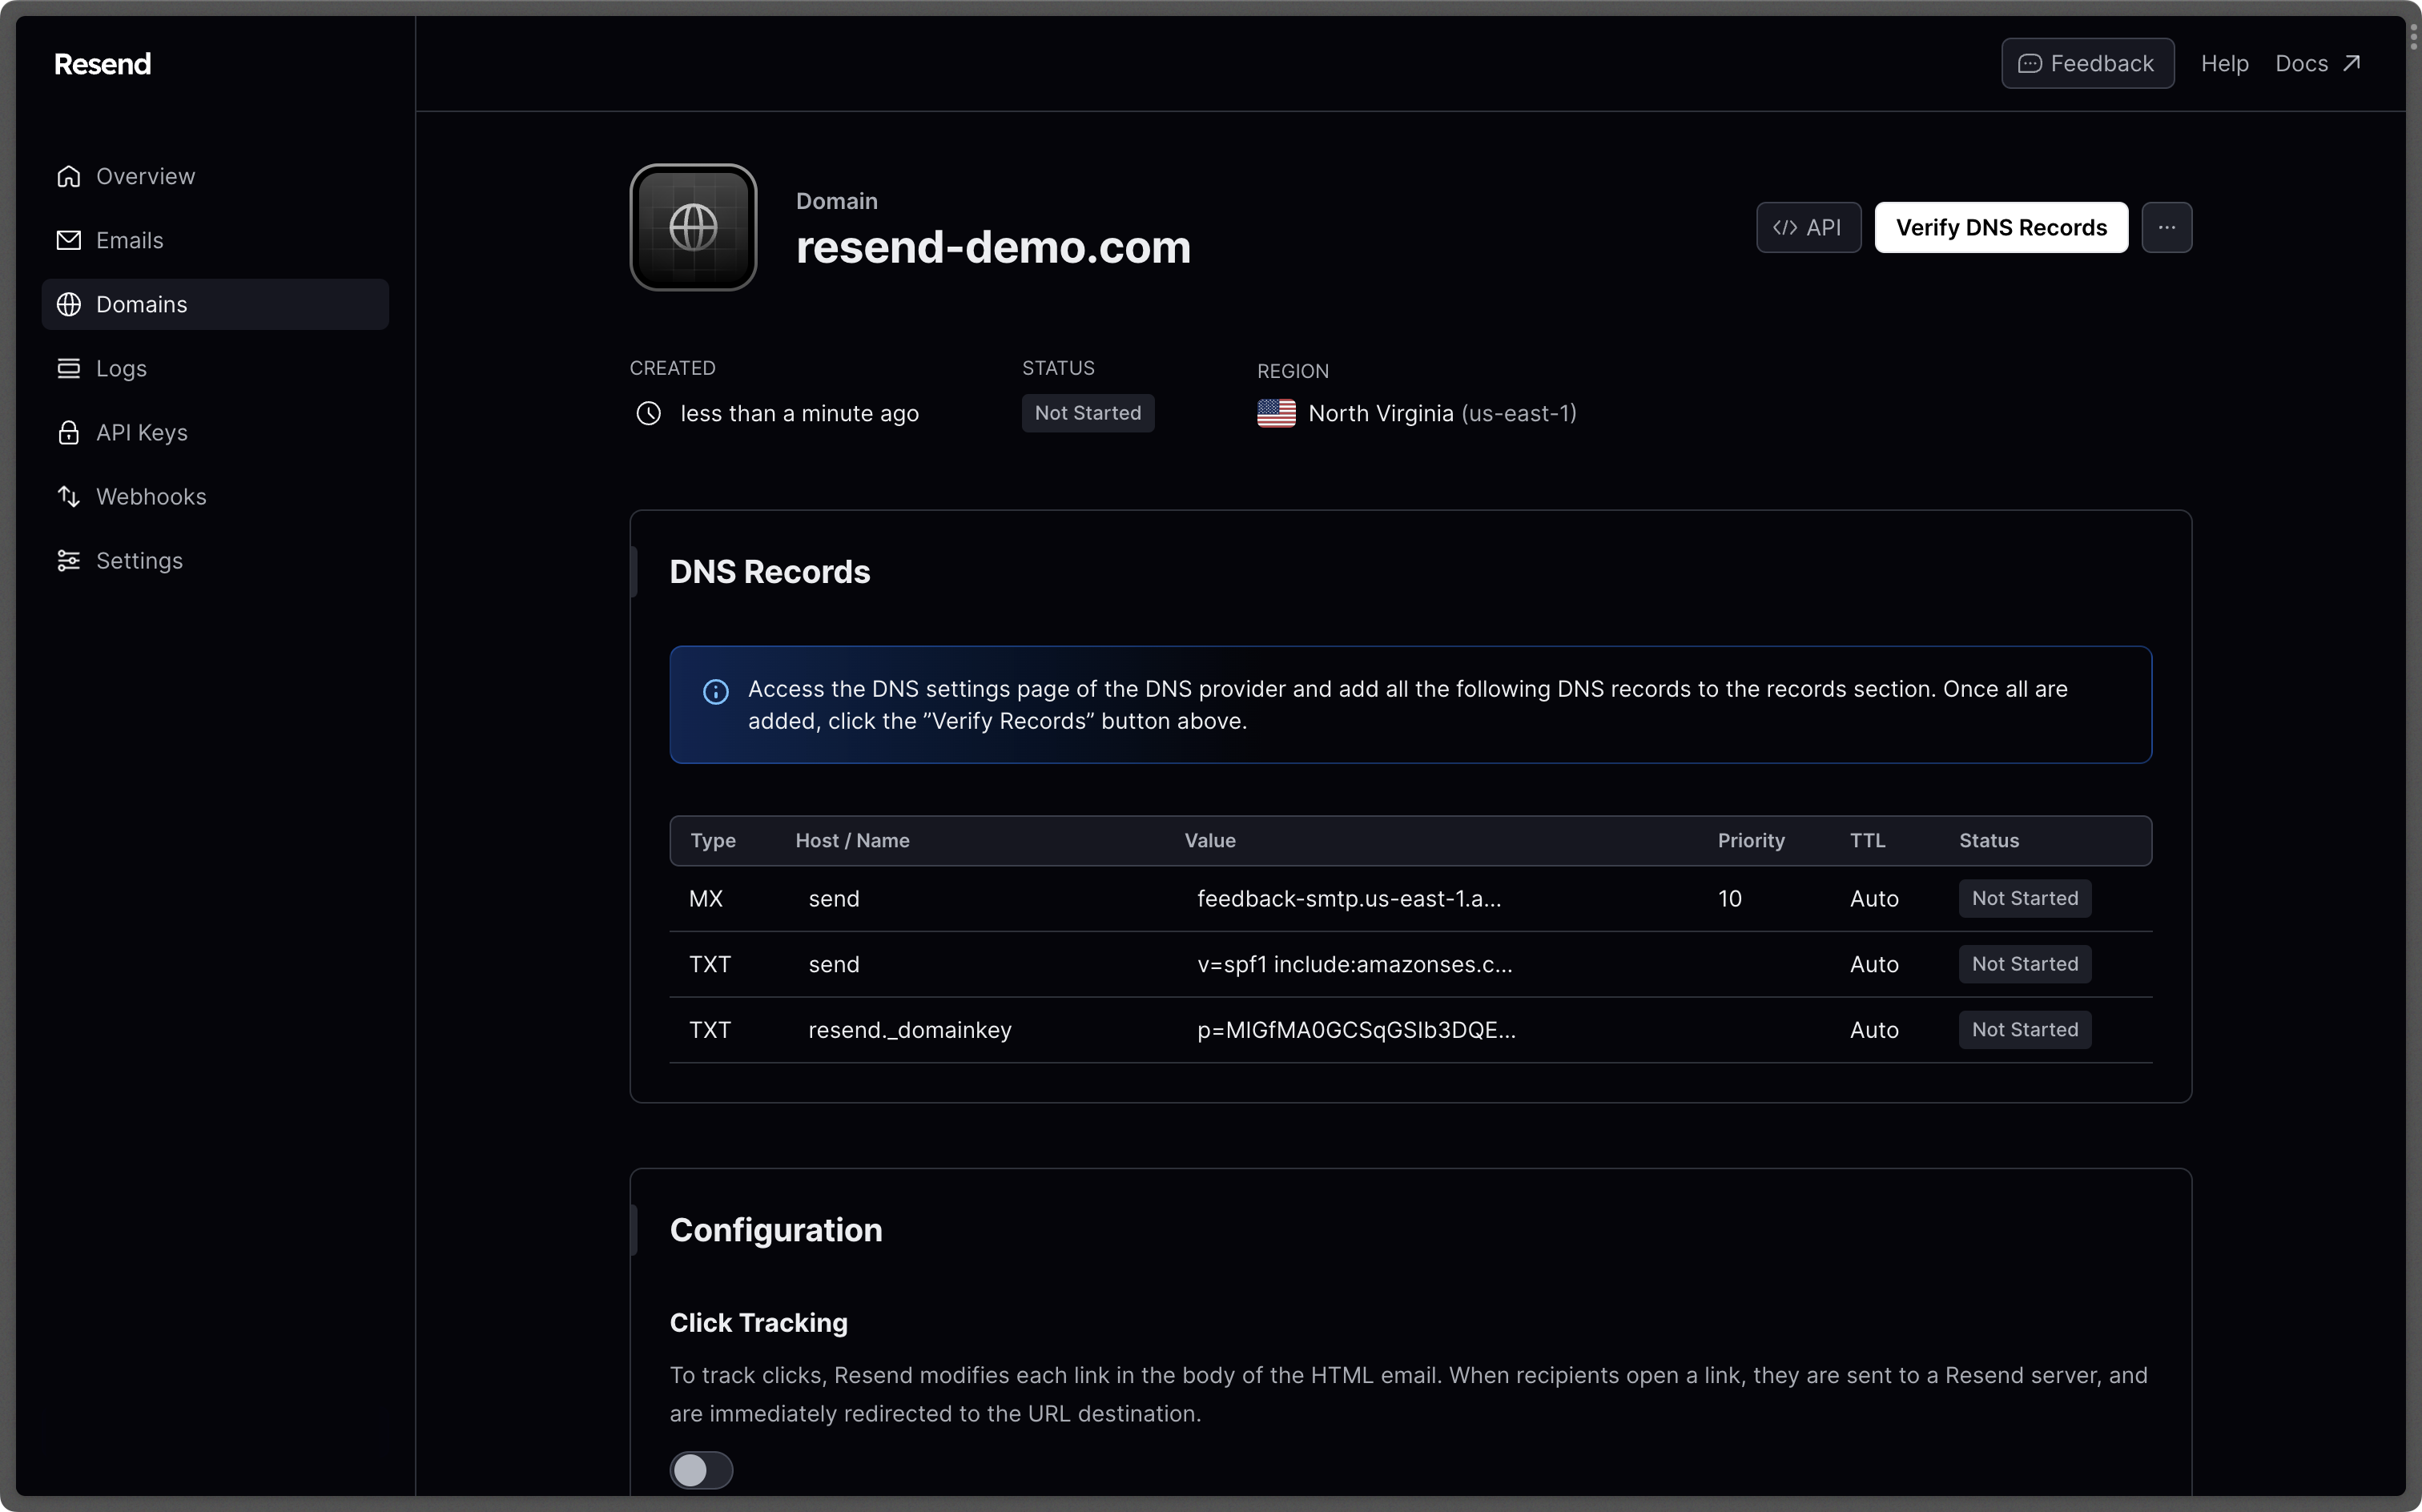Click the Emails envelope icon

68,240
